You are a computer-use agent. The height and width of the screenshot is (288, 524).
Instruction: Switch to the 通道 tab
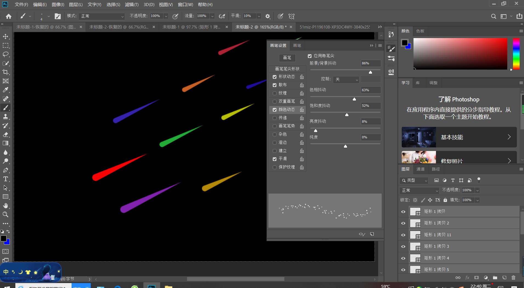[420, 169]
